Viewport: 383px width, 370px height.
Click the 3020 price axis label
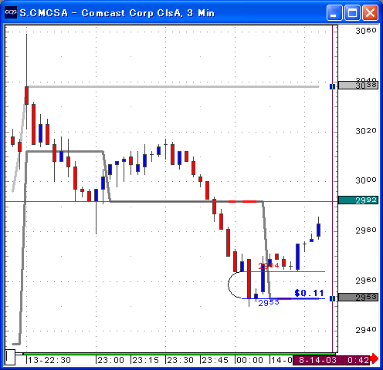tap(366, 131)
